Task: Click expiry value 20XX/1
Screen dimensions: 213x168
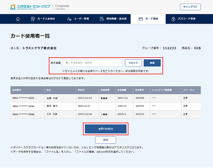Action: (122, 114)
